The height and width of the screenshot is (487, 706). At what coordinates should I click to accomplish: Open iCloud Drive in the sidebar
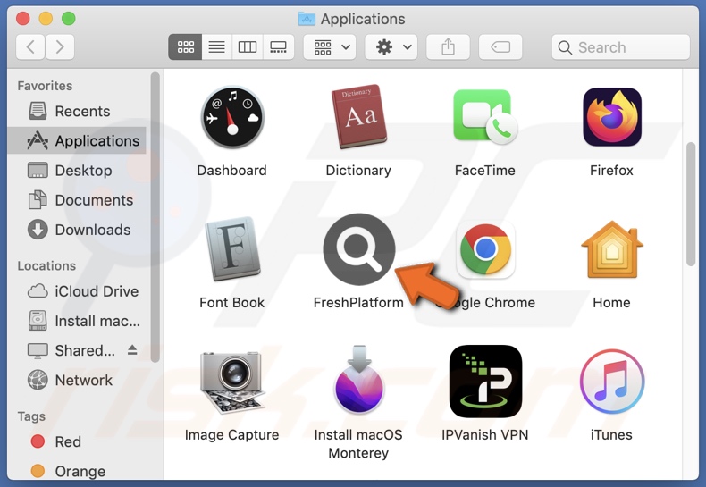(x=77, y=291)
